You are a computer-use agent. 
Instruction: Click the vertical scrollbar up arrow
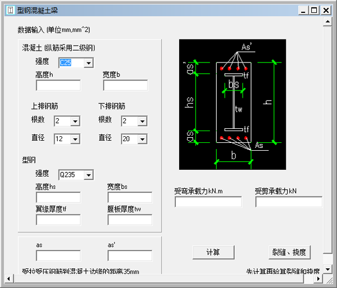[x=327, y=21]
